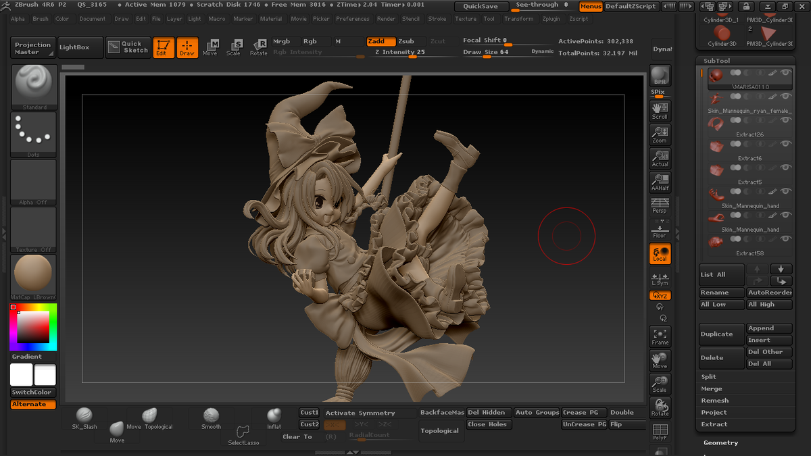The width and height of the screenshot is (811, 456).
Task: Click the Alpha Off slot
Action: pyautogui.click(x=34, y=182)
